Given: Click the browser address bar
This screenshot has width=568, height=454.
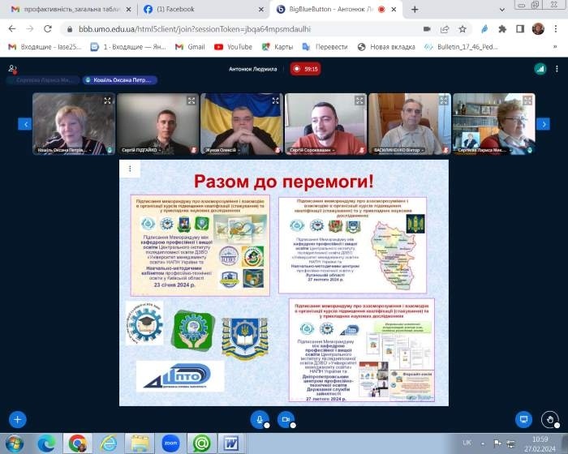Looking at the screenshot, I should pos(243,28).
